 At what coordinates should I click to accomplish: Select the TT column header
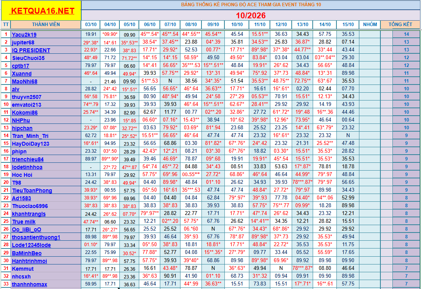click(x=6, y=25)
